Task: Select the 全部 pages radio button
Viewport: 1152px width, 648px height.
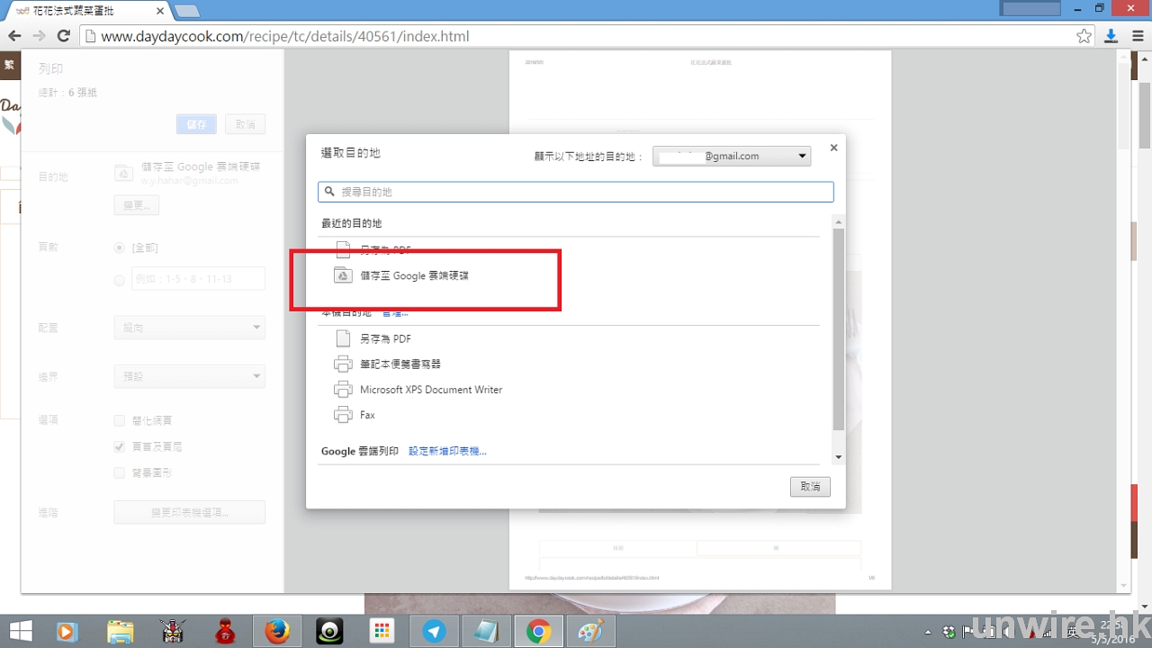Action: pos(120,247)
